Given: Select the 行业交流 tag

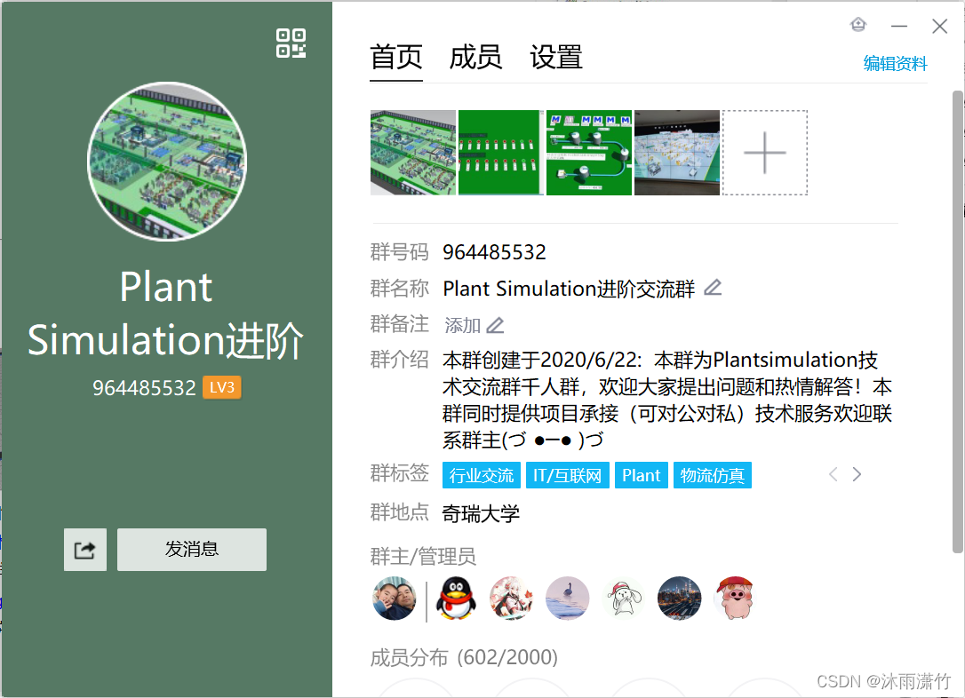Looking at the screenshot, I should tap(482, 475).
